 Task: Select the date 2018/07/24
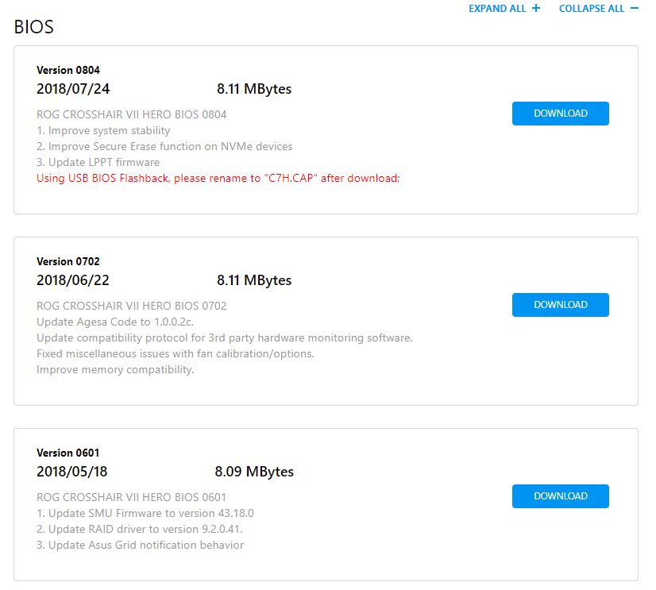pos(73,89)
